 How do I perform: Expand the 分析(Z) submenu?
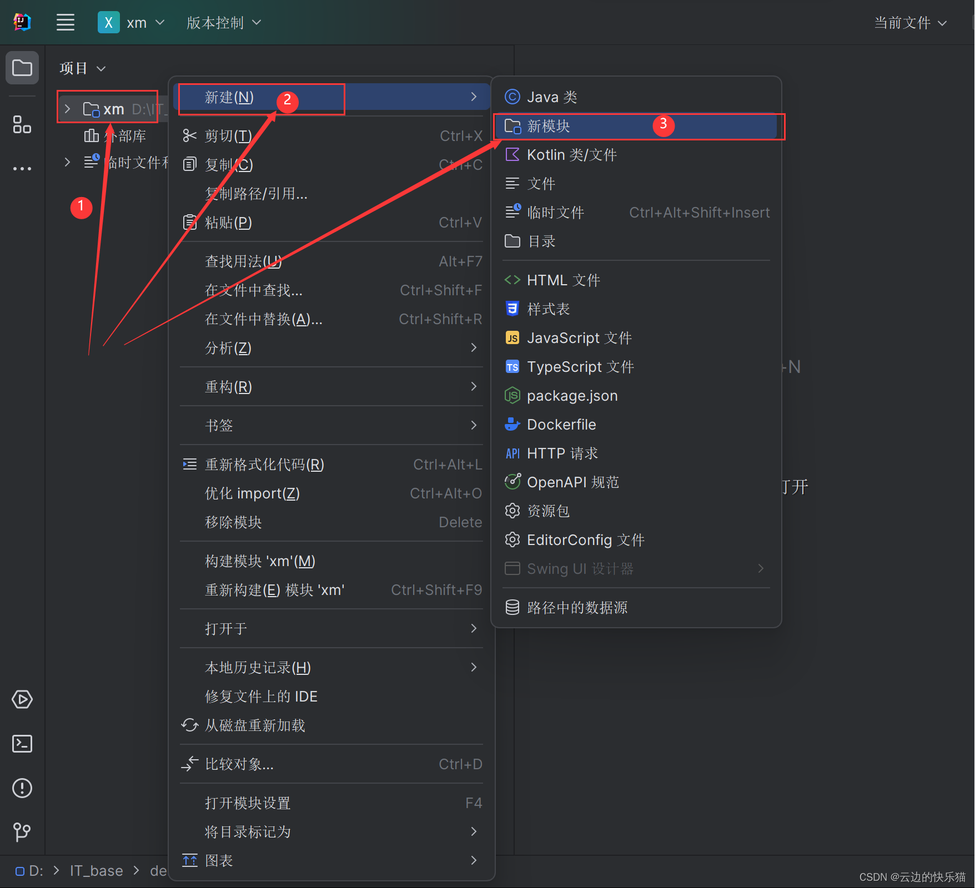(331, 347)
